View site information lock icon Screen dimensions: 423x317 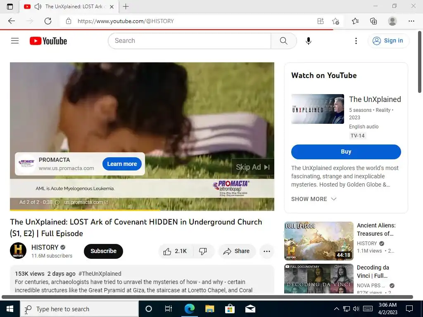tap(69, 21)
